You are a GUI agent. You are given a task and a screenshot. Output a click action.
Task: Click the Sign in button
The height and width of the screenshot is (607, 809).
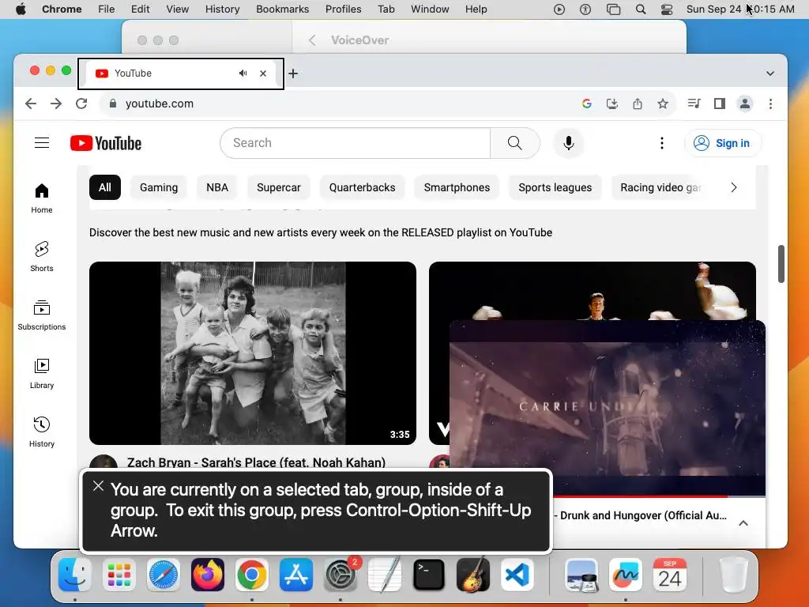[722, 143]
